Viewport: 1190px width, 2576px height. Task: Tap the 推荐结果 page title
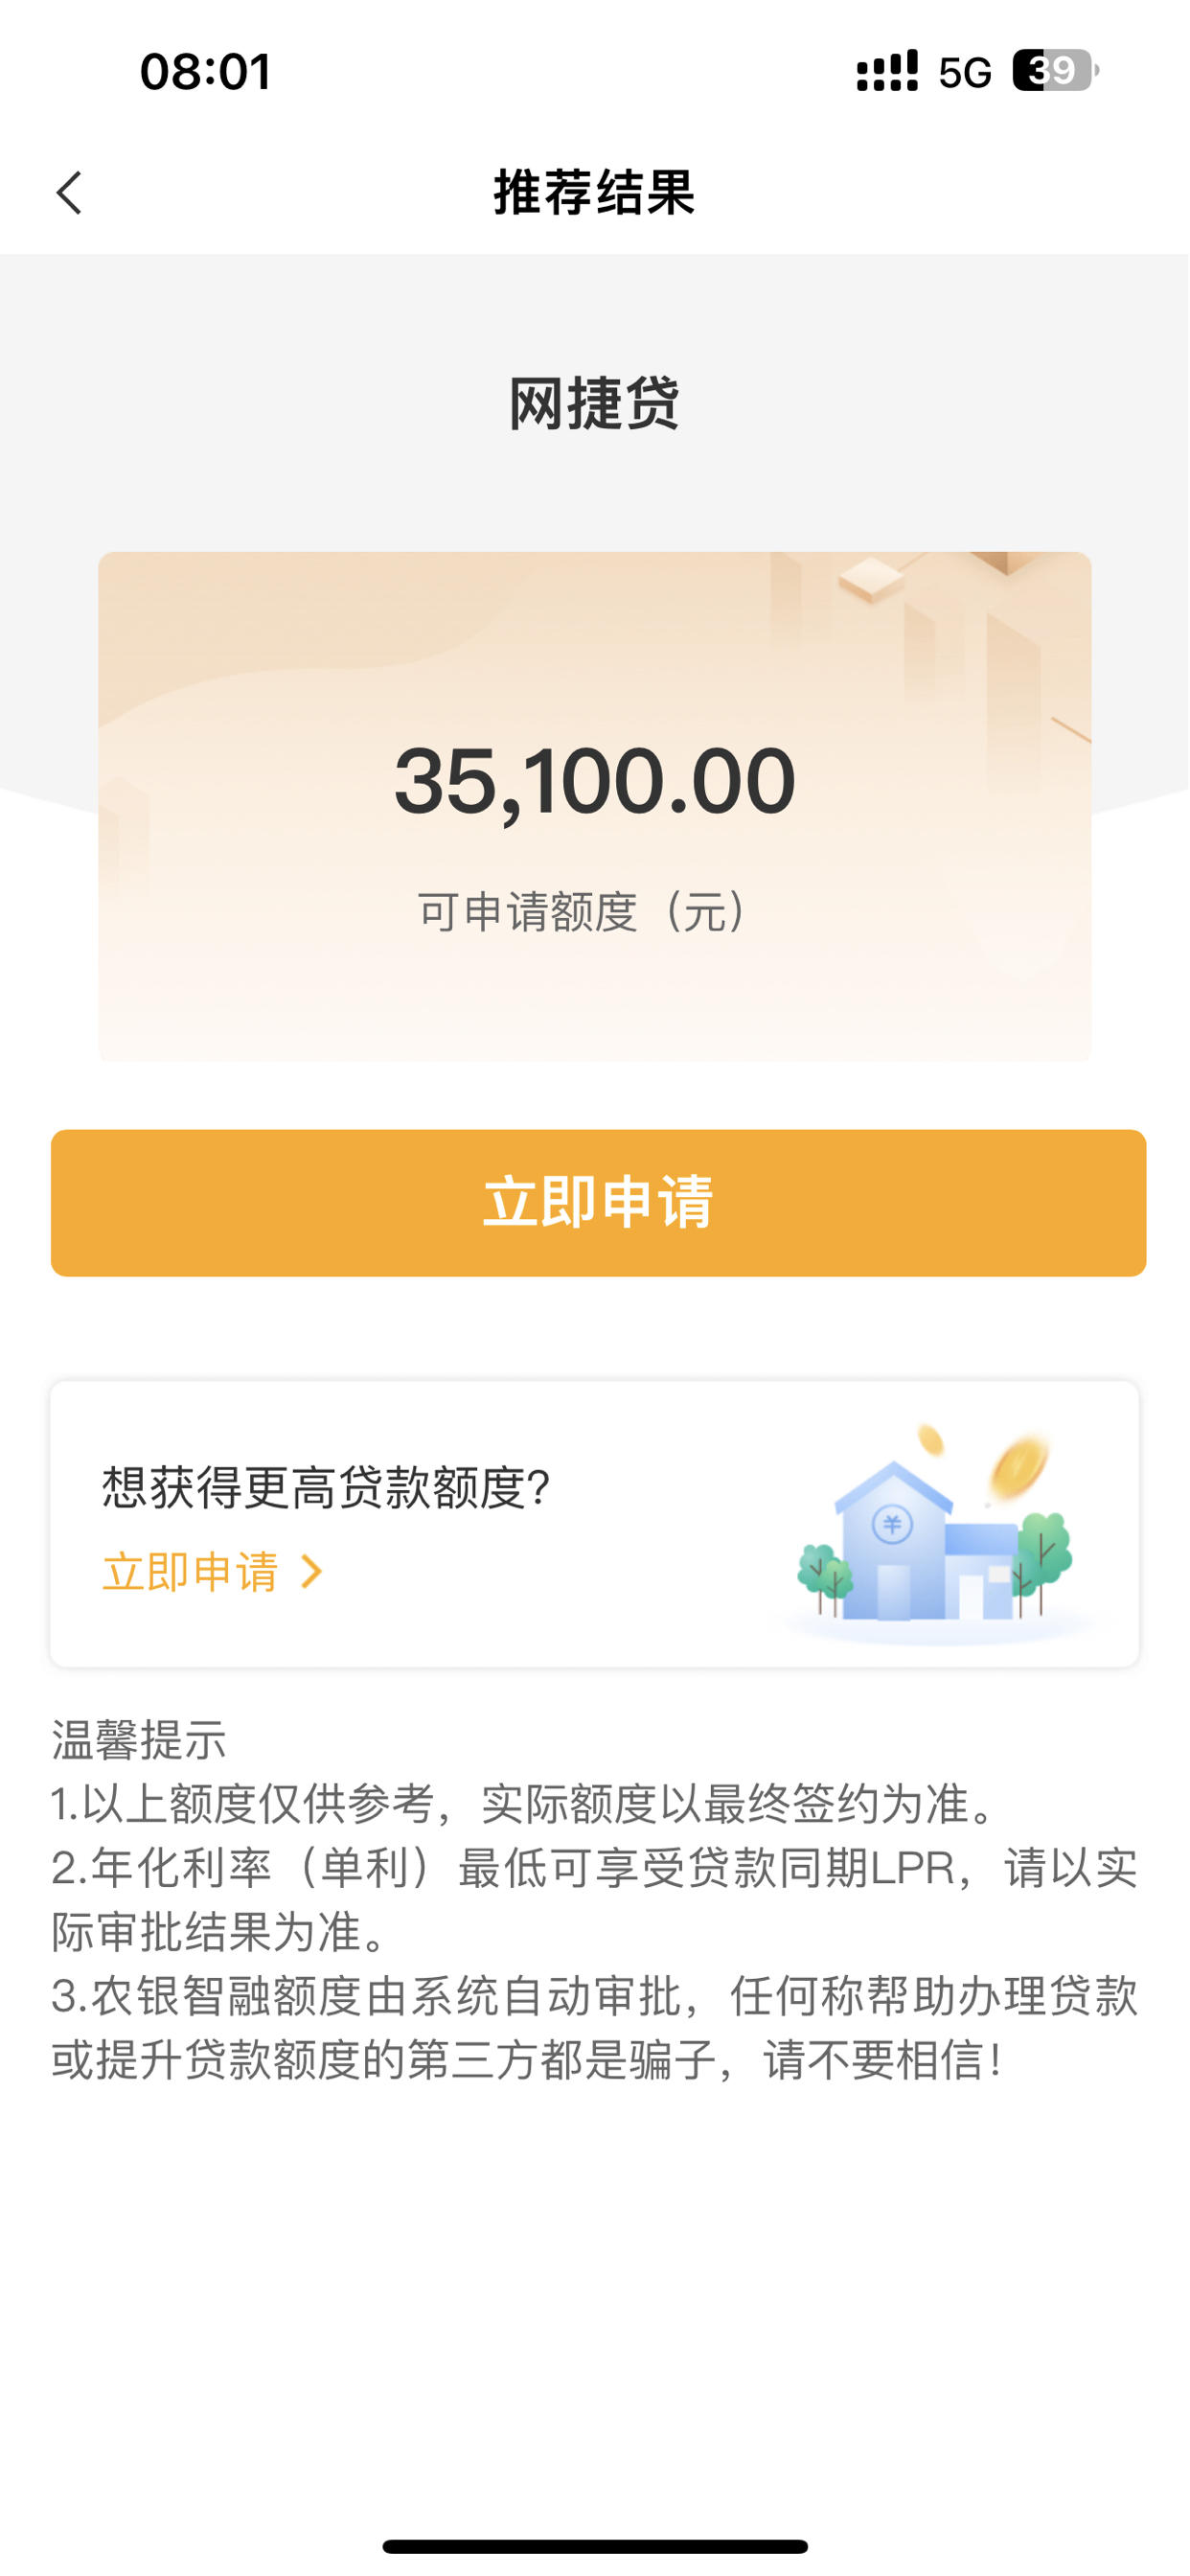point(594,192)
